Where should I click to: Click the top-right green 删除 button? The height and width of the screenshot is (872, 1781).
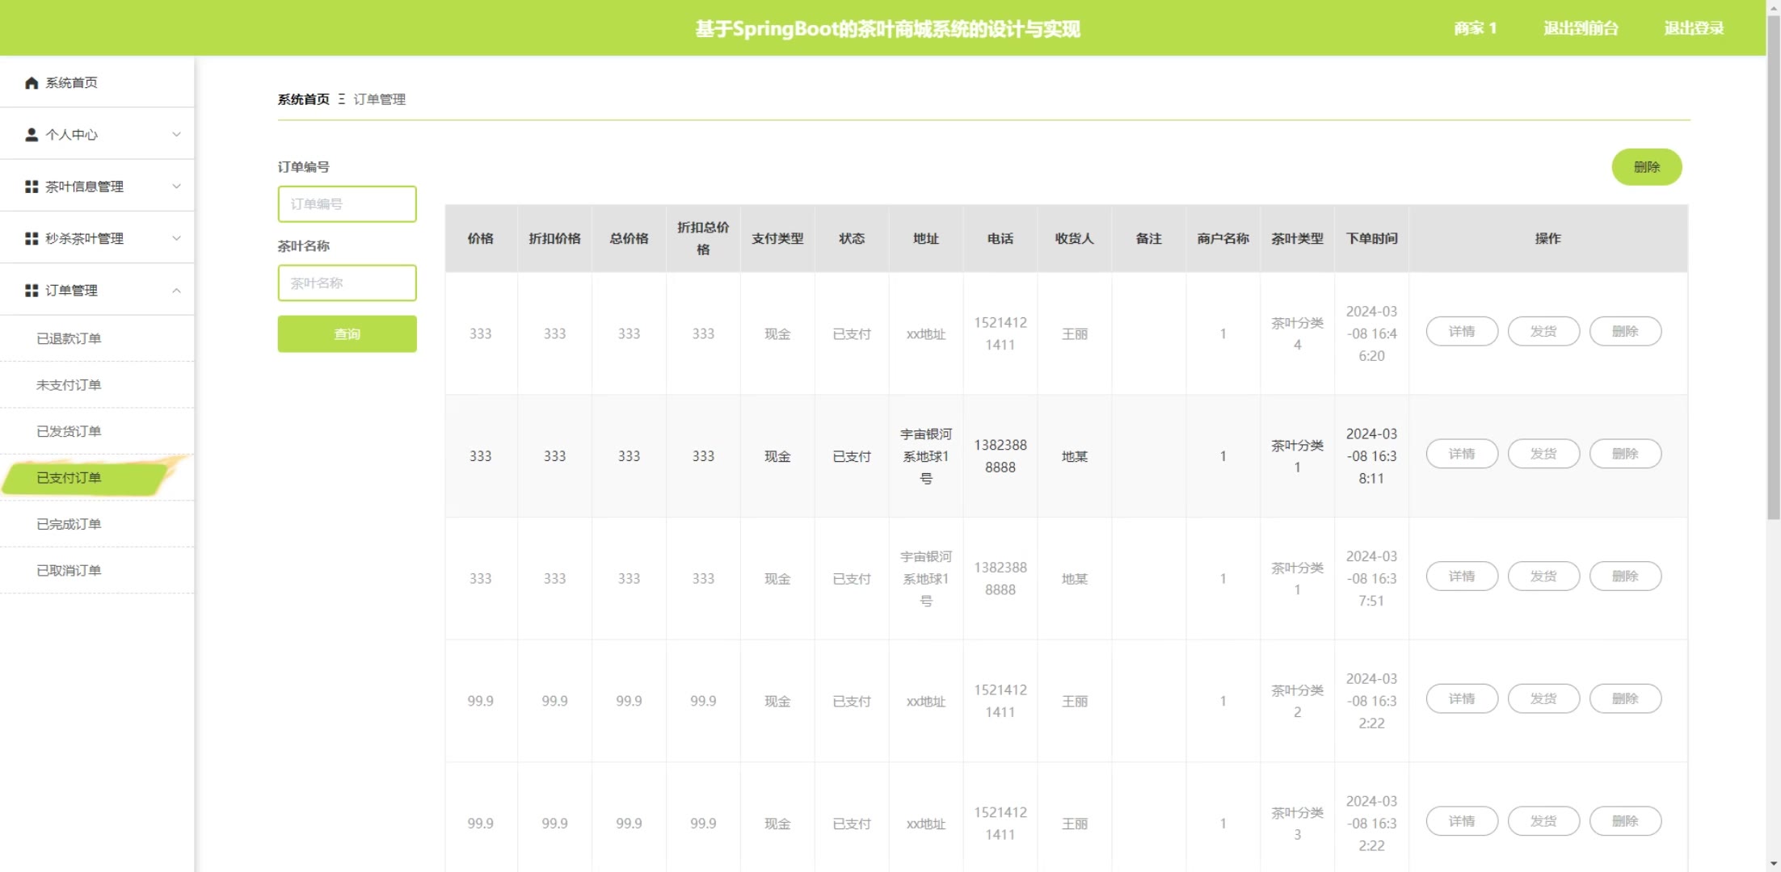(x=1646, y=167)
